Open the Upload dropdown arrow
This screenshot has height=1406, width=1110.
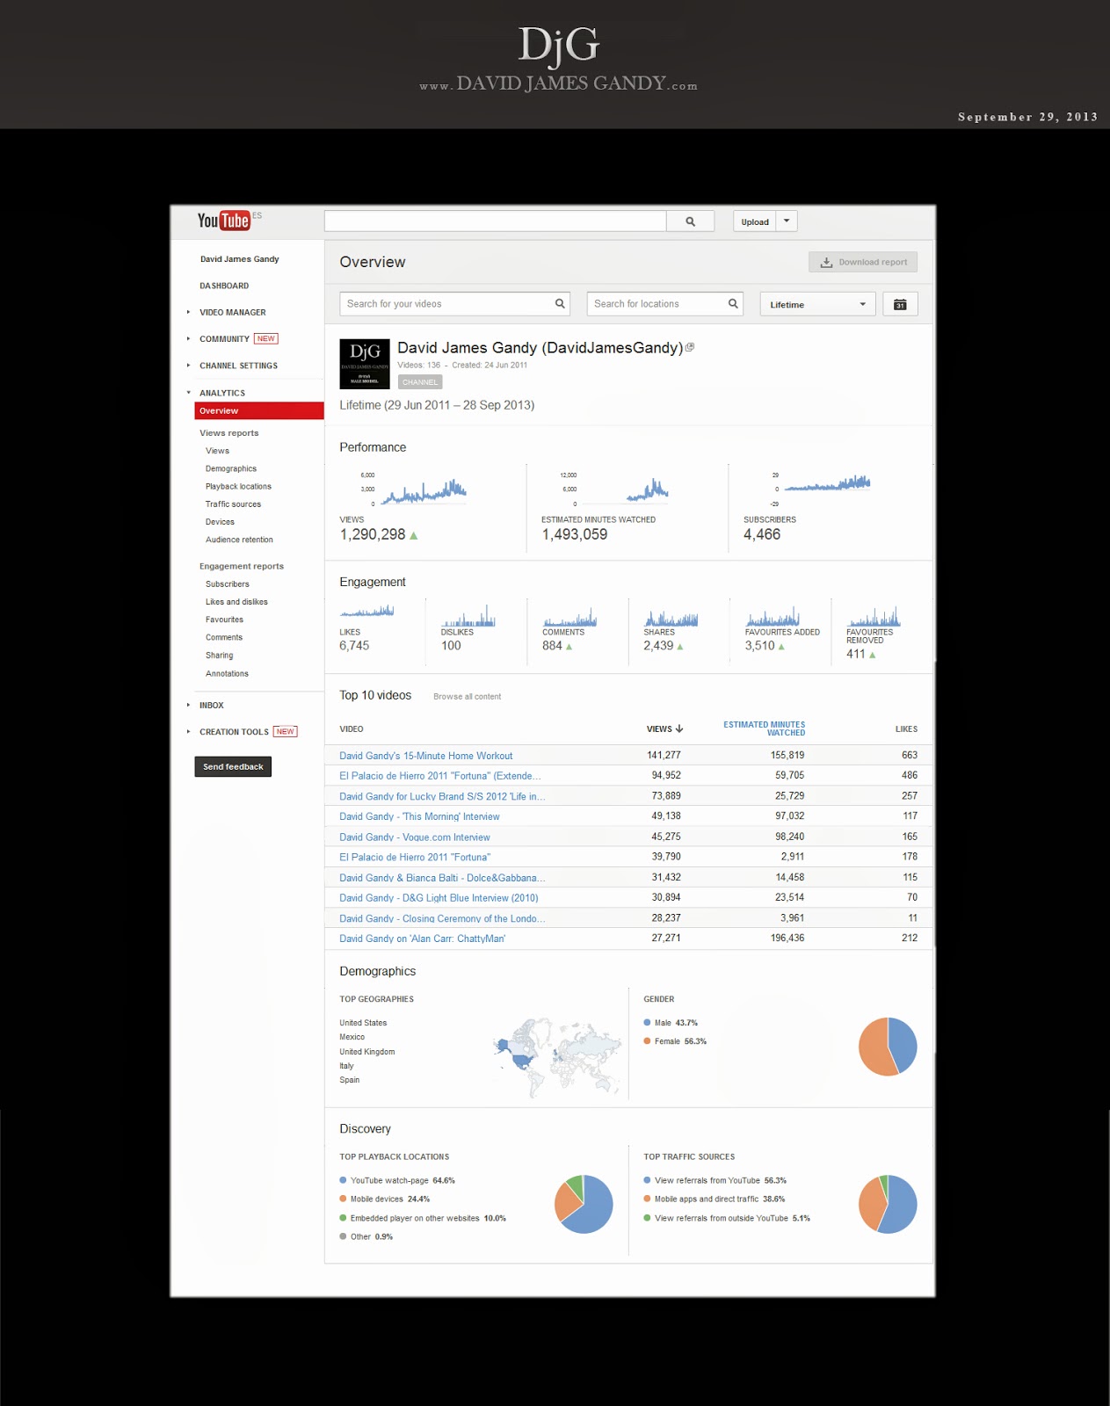click(787, 221)
